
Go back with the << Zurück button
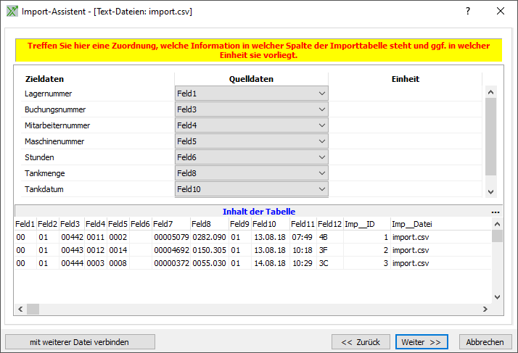click(361, 342)
